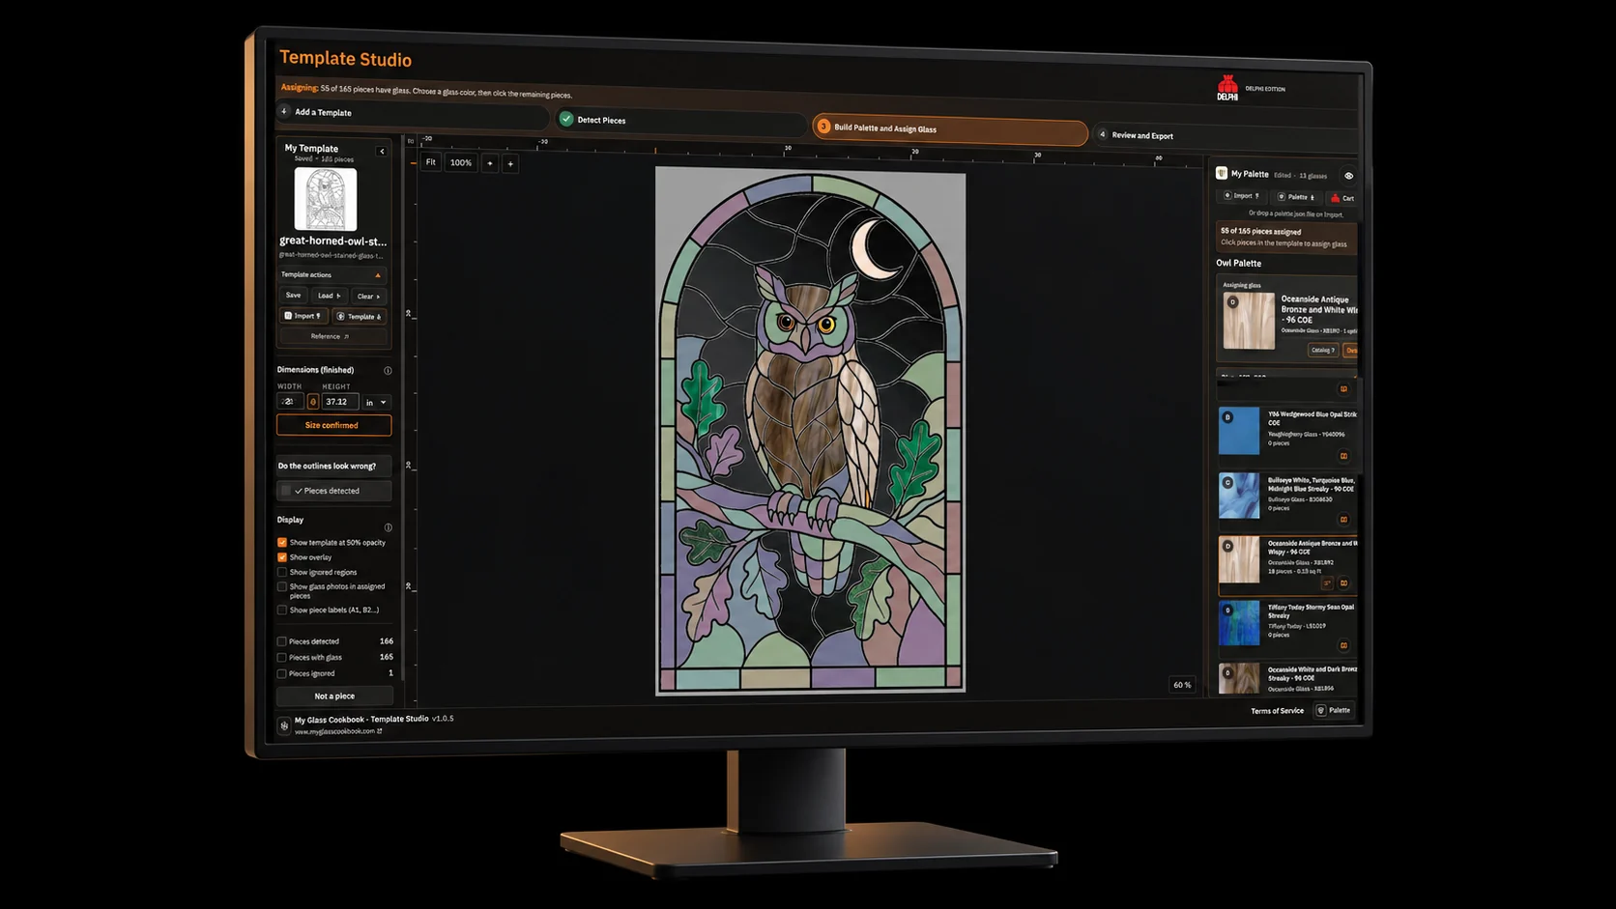1616x909 pixels.
Task: Enable Show glass photos in assigned pieces
Action: pyautogui.click(x=282, y=586)
